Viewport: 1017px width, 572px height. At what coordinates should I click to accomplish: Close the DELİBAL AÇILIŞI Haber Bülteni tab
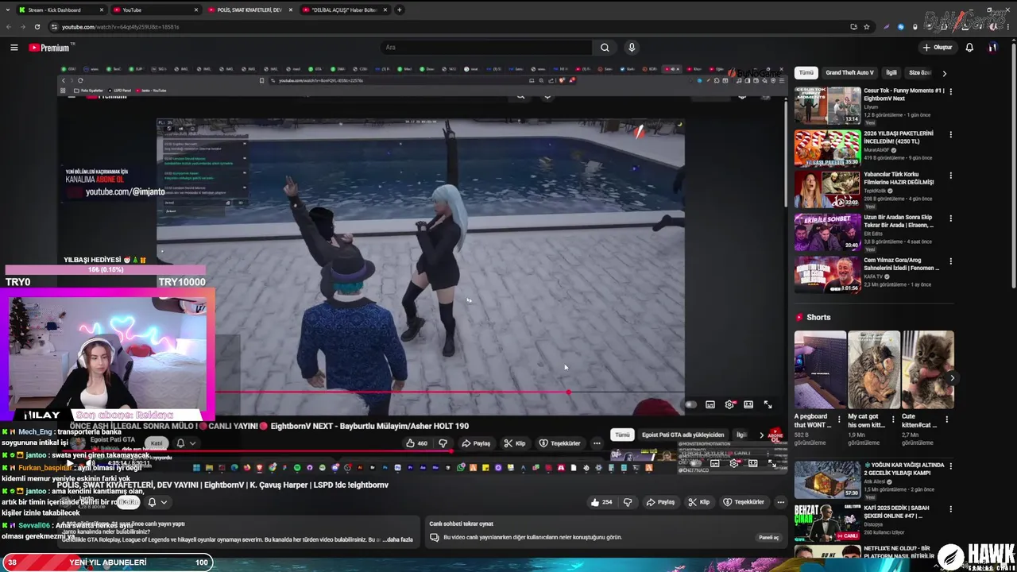coord(385,10)
